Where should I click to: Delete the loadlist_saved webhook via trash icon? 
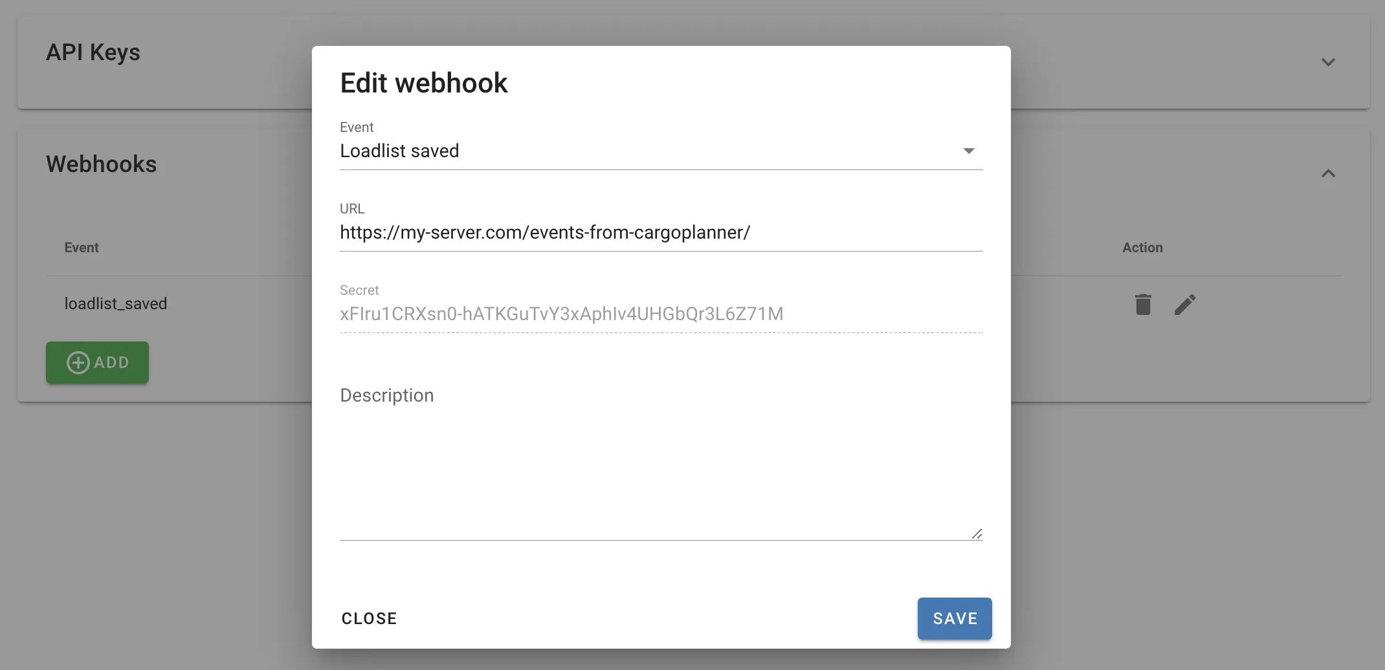(x=1143, y=304)
